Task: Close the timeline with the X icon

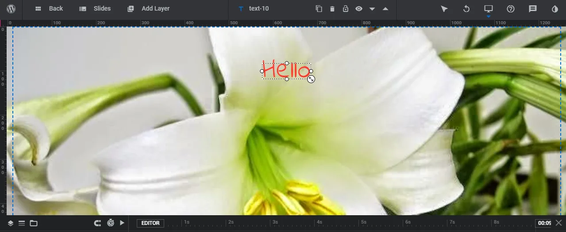Action: click(x=559, y=223)
